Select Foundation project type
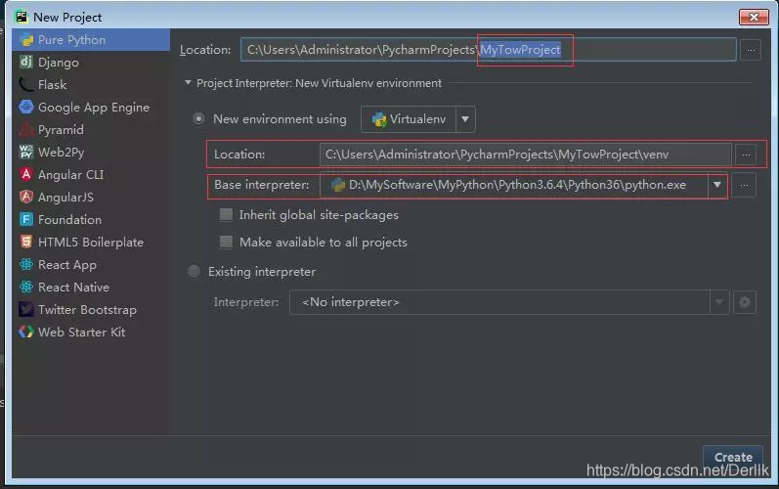The image size is (779, 489). point(91,219)
